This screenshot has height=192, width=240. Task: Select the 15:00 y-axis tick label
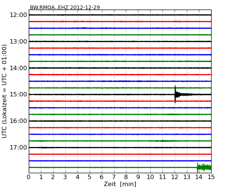18,95
